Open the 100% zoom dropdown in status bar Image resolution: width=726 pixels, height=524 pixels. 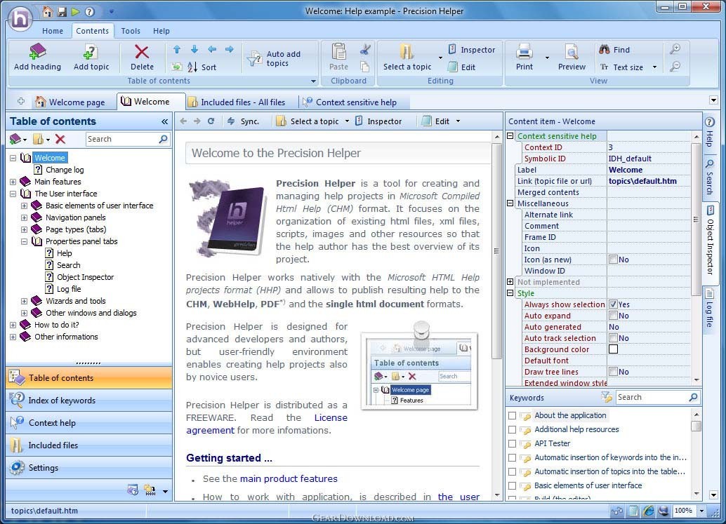click(x=701, y=511)
